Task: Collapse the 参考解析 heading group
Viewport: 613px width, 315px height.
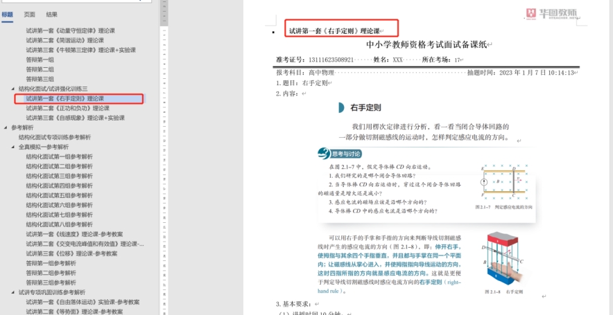Action: click(x=6, y=127)
